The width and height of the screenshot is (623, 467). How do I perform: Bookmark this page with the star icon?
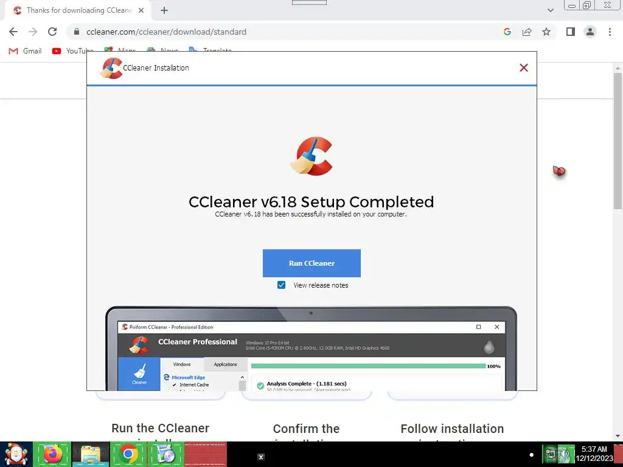pos(546,32)
